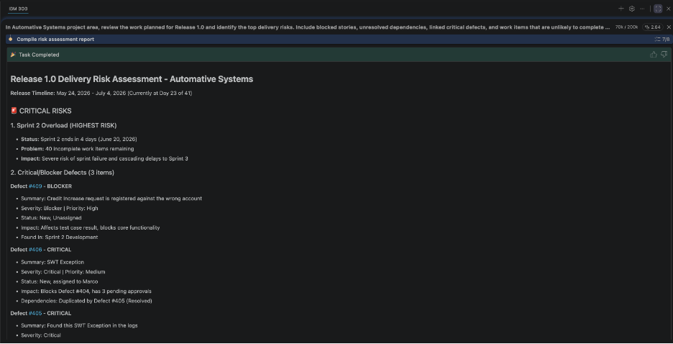Toggle the fullscreen expand icon
This screenshot has height=344, width=673.
(x=658, y=9)
